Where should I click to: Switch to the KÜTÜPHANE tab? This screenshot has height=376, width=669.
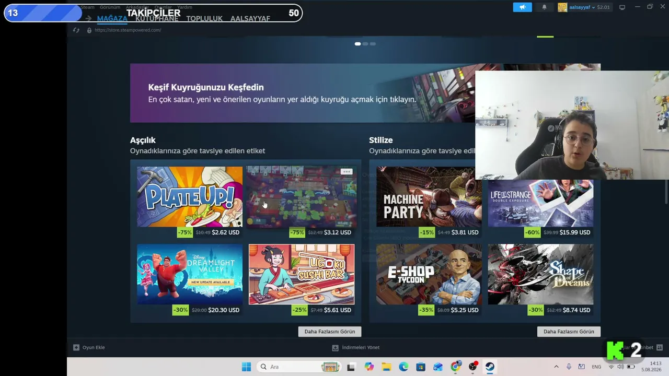[157, 18]
